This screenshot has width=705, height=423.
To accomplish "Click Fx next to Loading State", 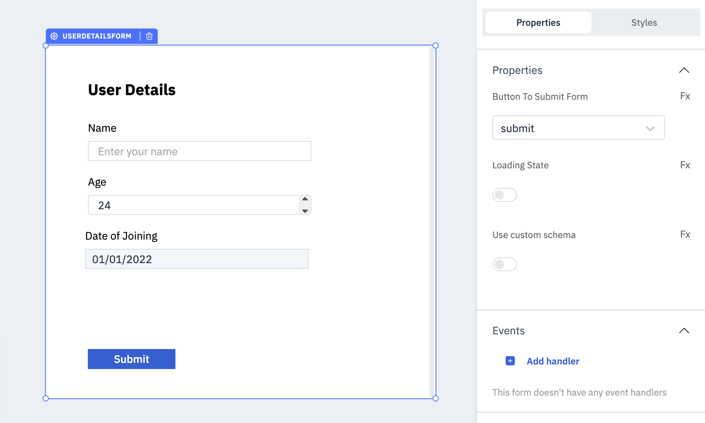I will pyautogui.click(x=685, y=165).
